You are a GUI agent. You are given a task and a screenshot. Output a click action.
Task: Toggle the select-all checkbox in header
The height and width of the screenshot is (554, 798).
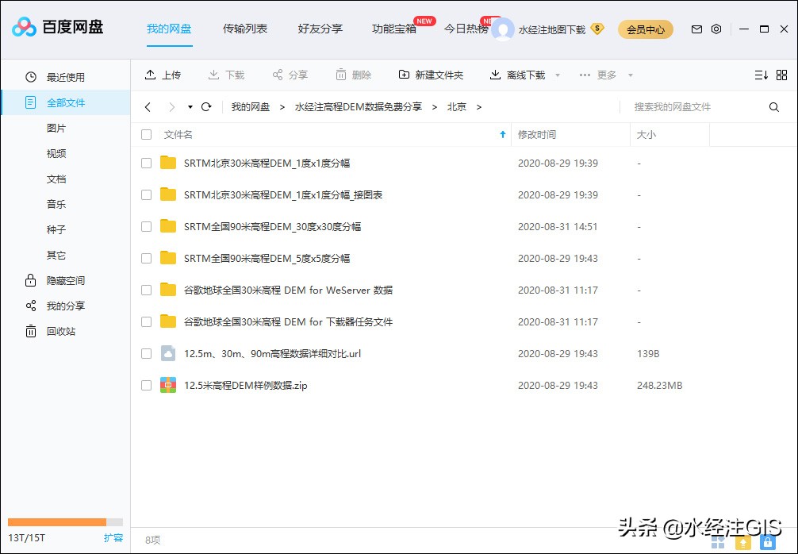(147, 134)
